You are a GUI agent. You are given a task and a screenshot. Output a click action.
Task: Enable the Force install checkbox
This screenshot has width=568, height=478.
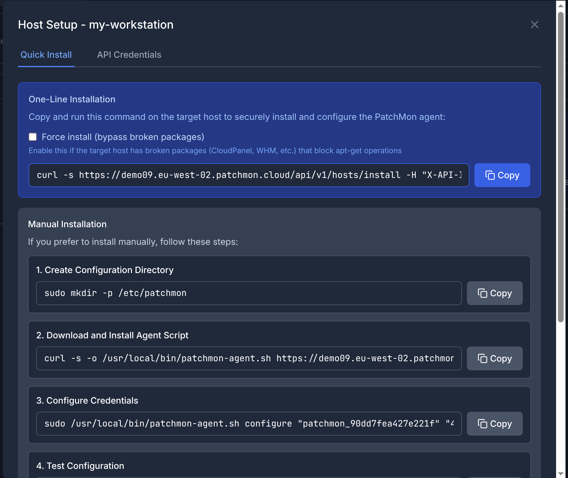(x=33, y=137)
